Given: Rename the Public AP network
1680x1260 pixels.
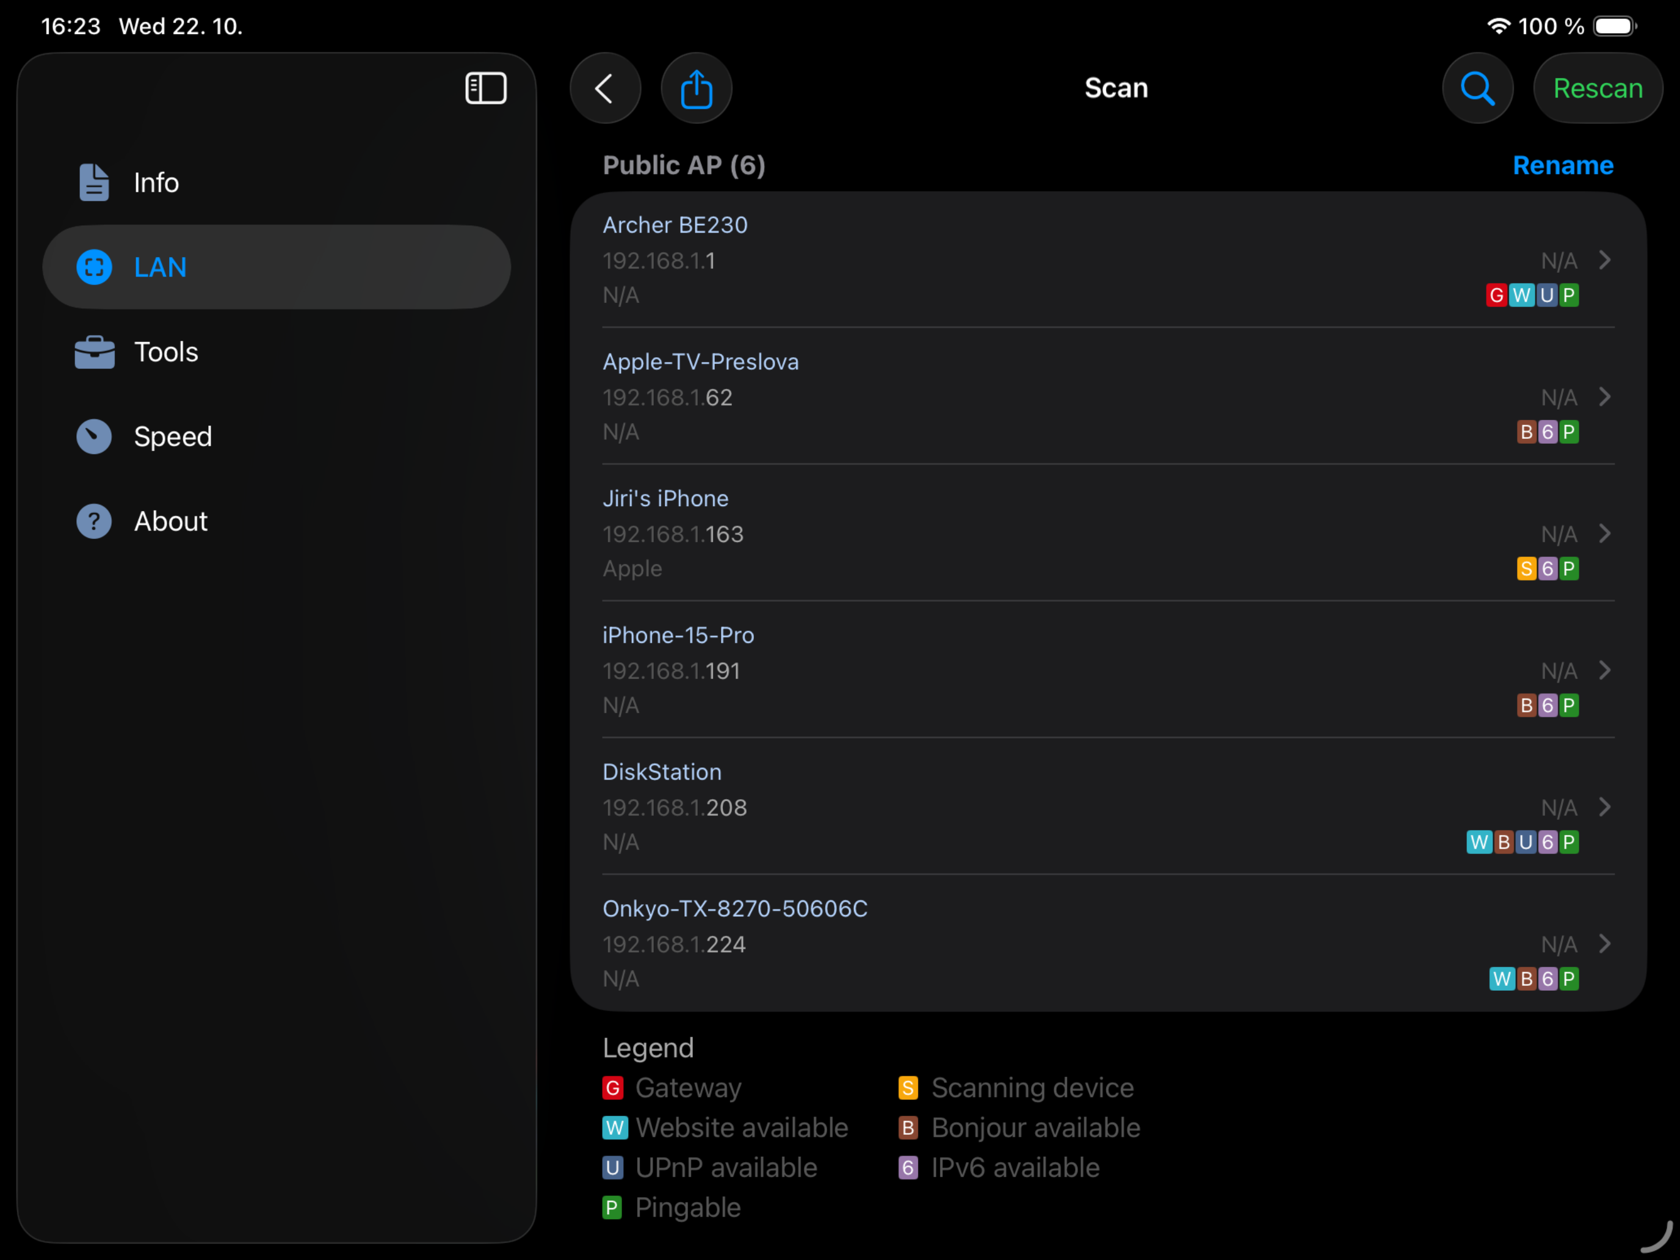Looking at the screenshot, I should (1563, 165).
